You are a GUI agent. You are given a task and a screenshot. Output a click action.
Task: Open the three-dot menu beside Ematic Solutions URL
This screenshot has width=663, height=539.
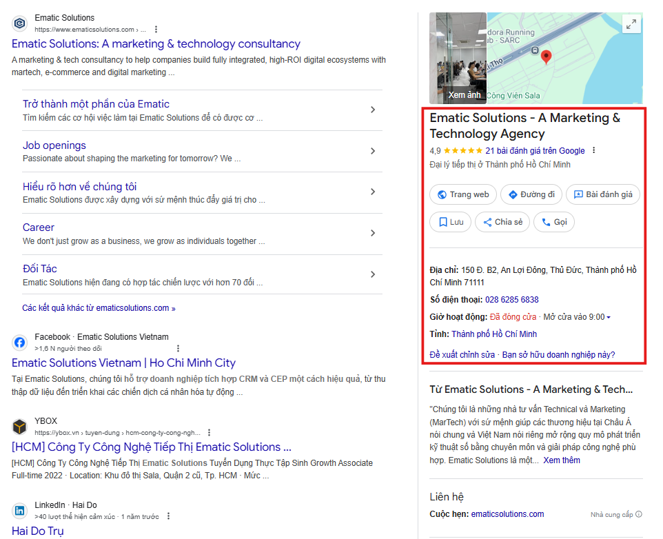point(156,30)
